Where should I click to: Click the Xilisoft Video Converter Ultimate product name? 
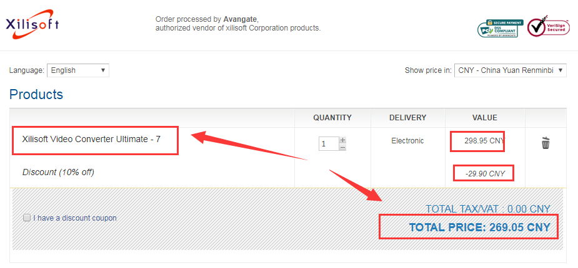tap(91, 139)
